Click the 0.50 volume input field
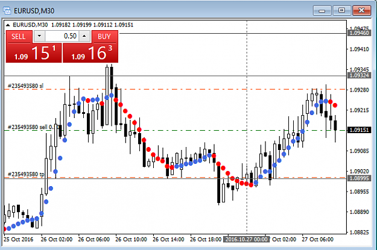Image resolution: width=377 pixels, height=250 pixels. coord(62,36)
